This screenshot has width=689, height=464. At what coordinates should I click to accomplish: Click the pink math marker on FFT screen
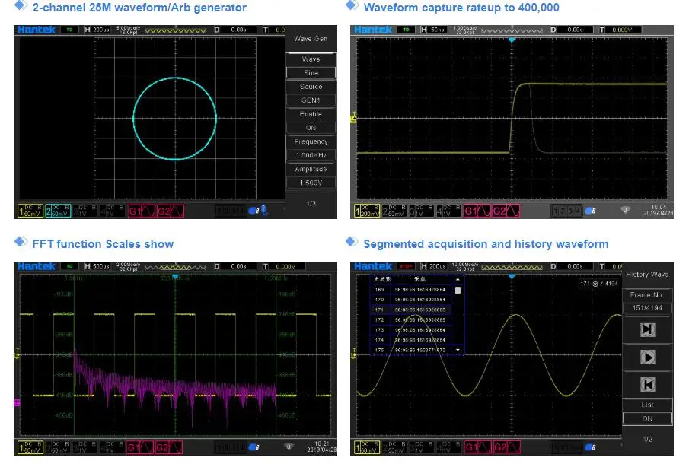click(18, 402)
